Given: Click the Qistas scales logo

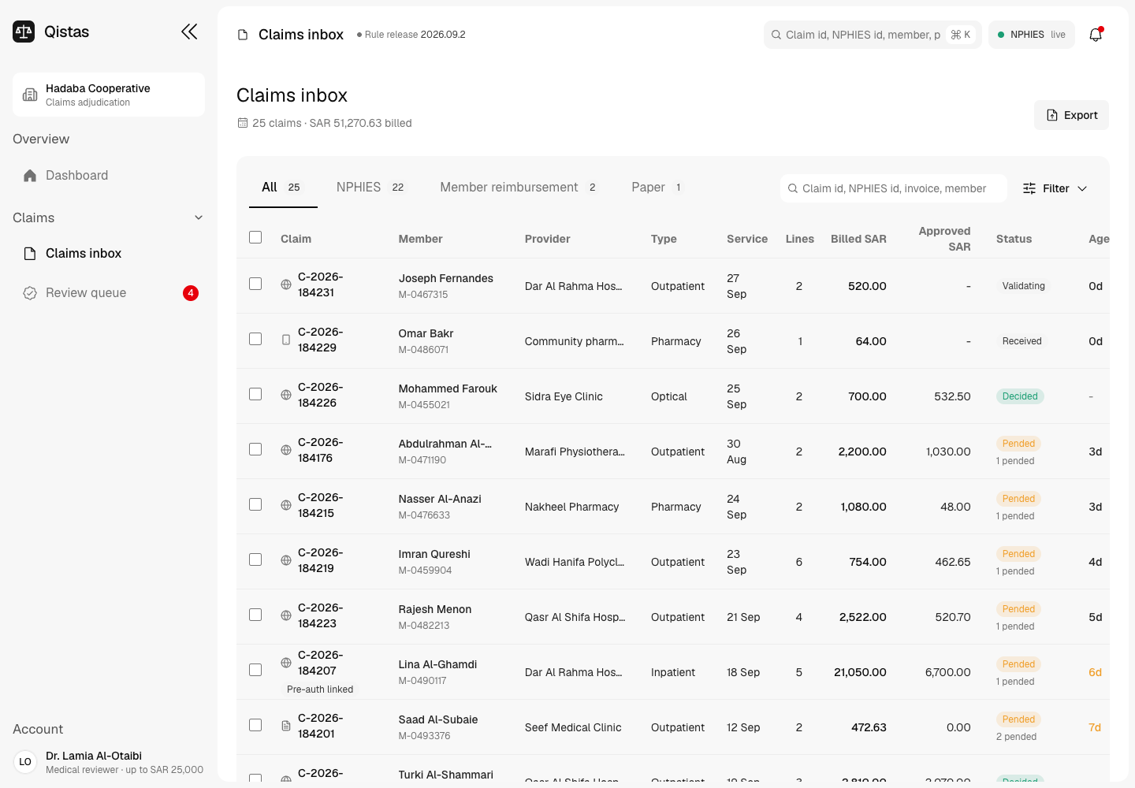Looking at the screenshot, I should point(24,32).
